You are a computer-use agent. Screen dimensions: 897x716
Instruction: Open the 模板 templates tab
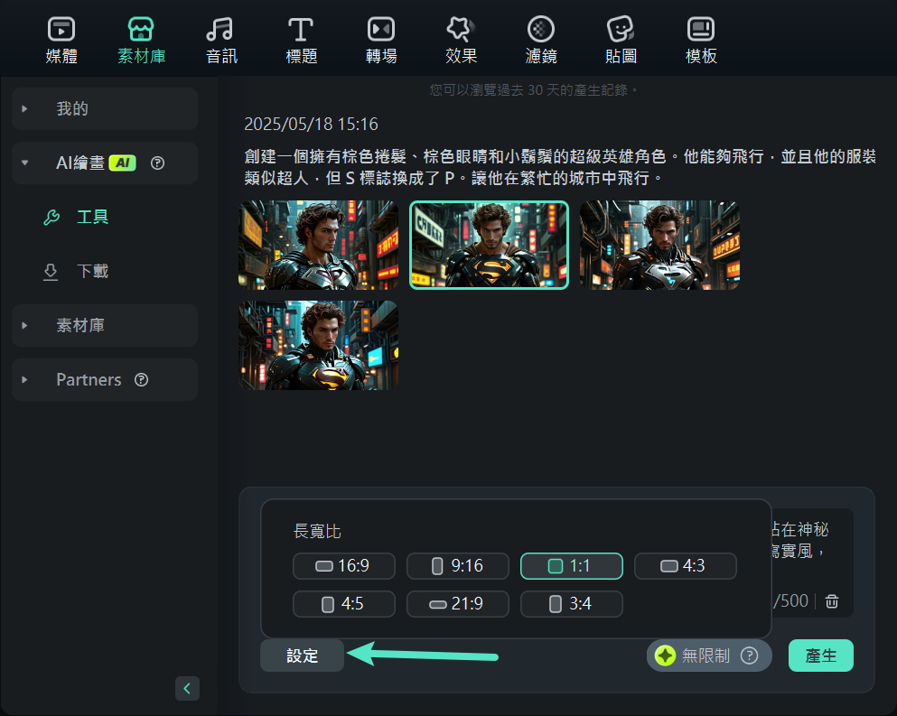point(701,40)
